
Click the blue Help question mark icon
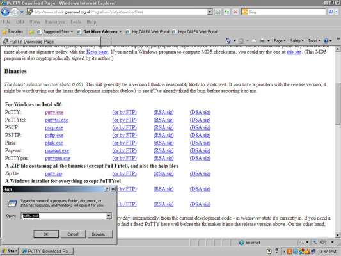(326, 41)
